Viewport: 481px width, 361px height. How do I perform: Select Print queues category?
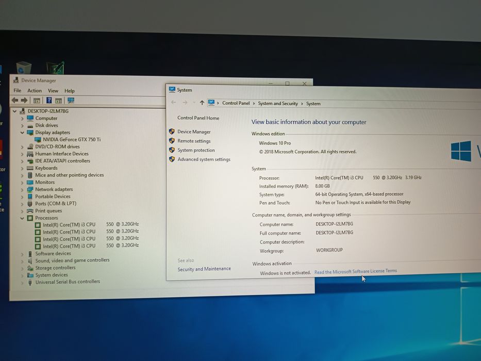pyautogui.click(x=48, y=211)
